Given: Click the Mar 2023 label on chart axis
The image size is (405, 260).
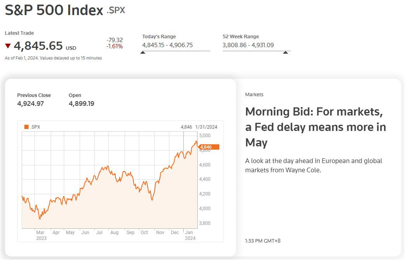Looking at the screenshot, I should 40,235.
